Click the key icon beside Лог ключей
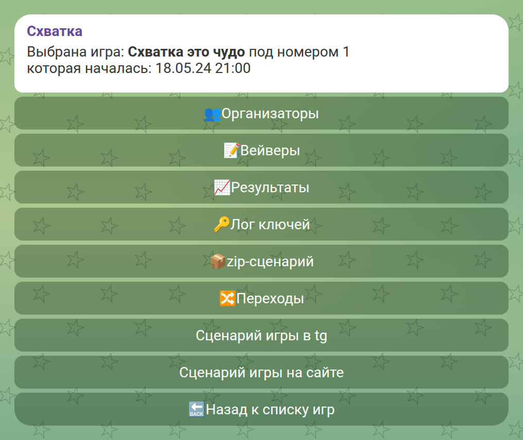Viewport: 523px width, 440px height. [x=221, y=224]
